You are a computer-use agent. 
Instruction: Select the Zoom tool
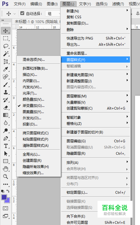[6, 177]
